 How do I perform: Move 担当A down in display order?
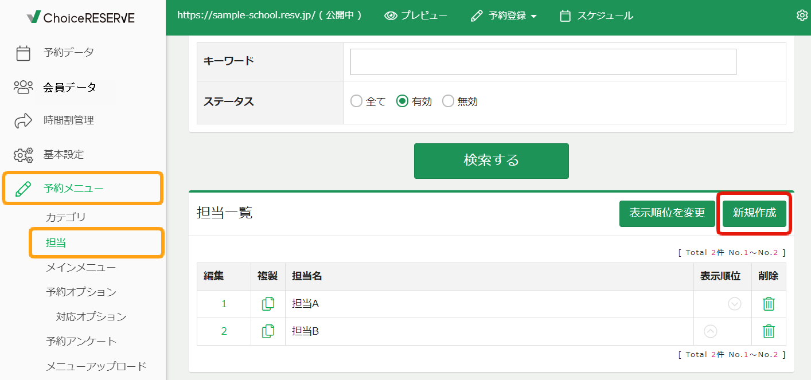[735, 304]
